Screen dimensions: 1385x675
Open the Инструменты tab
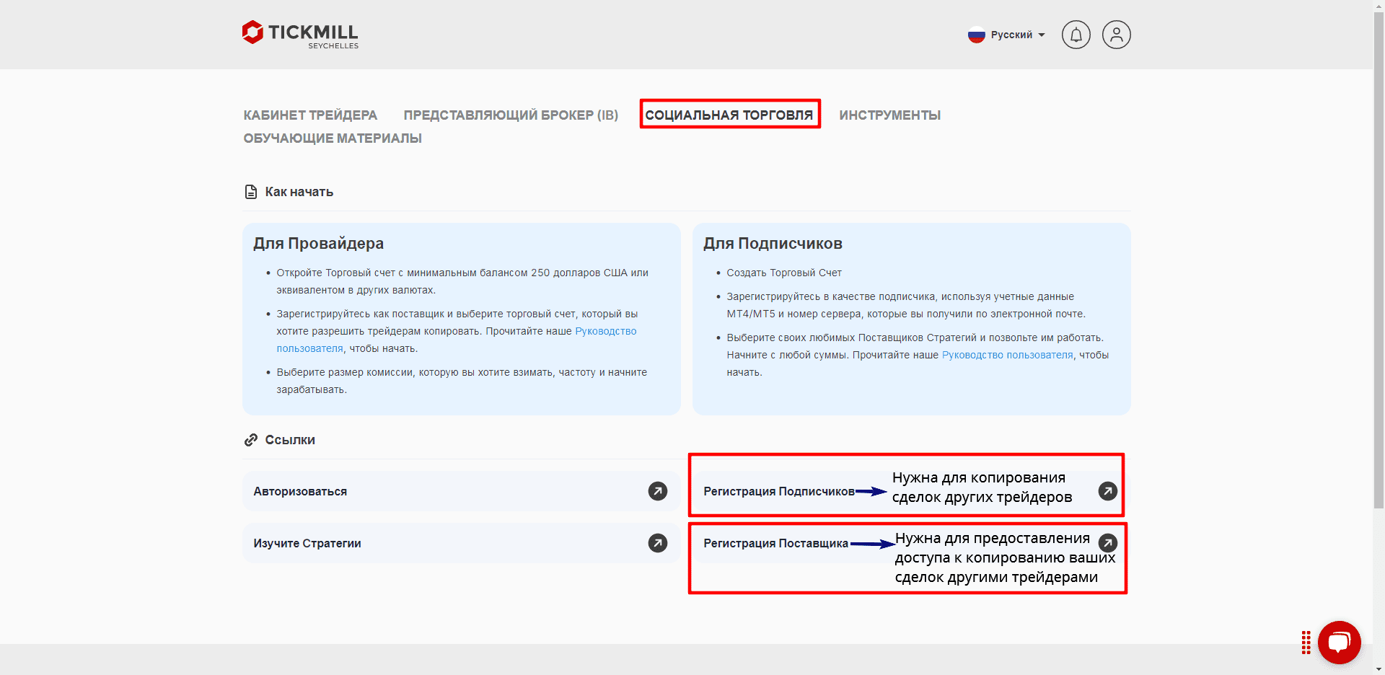[889, 115]
